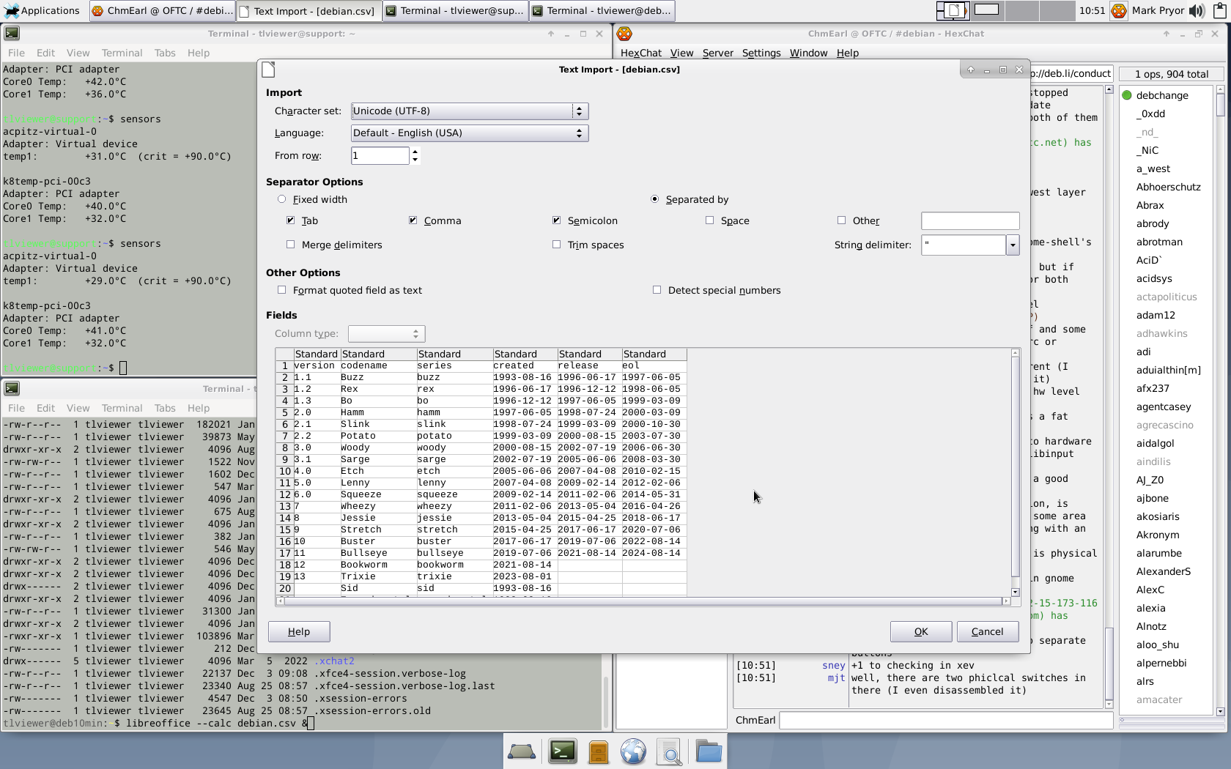Click the Help button in dialog

click(298, 632)
